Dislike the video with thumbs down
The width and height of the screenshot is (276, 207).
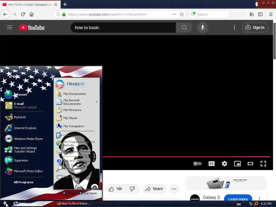(132, 189)
